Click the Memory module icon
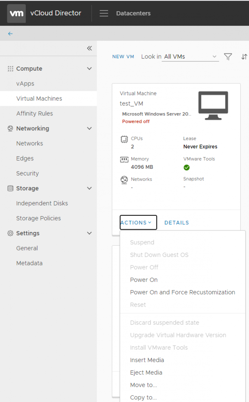This screenshot has height=402, width=249. [x=124, y=160]
